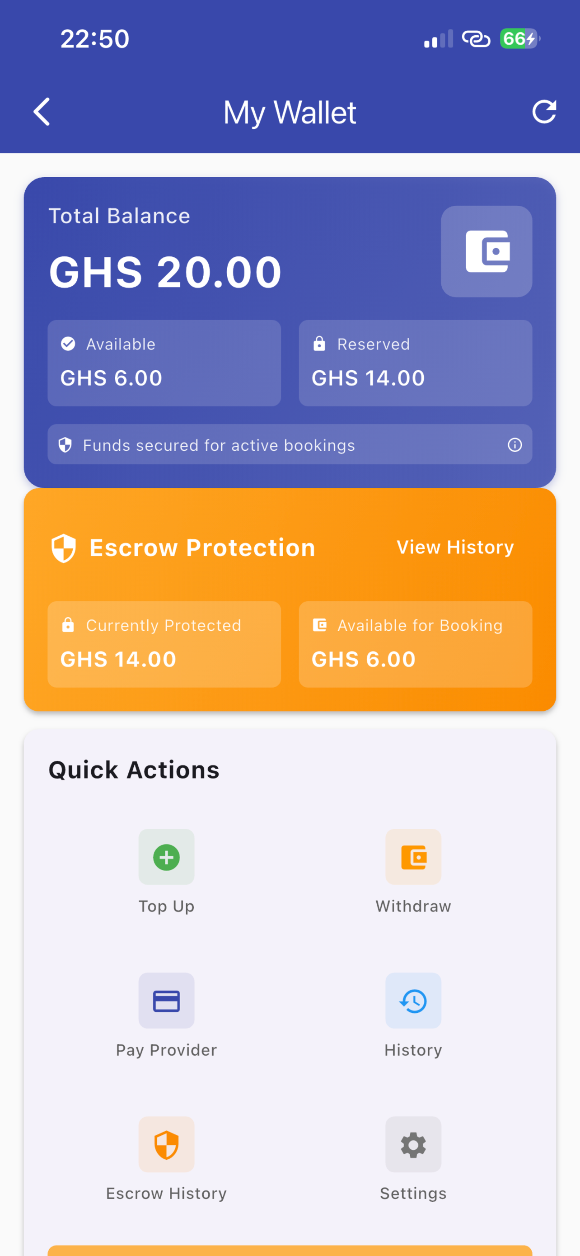Image resolution: width=580 pixels, height=1256 pixels.
Task: Open the Settings gear icon
Action: (413, 1144)
